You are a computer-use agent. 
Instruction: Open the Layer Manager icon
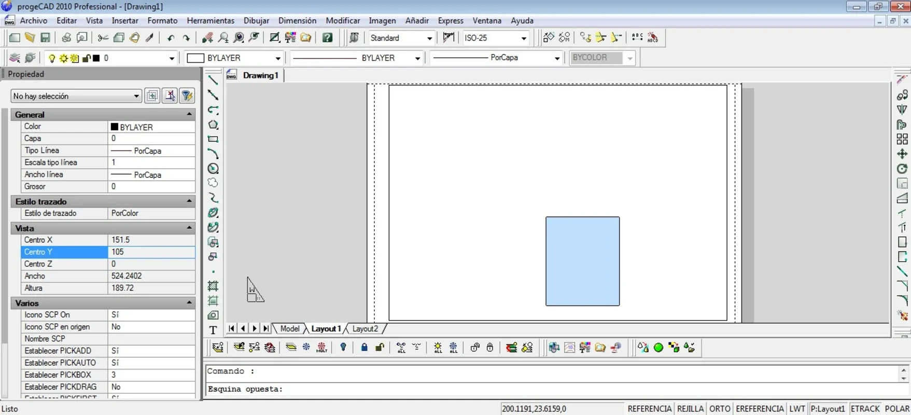pyautogui.click(x=15, y=58)
